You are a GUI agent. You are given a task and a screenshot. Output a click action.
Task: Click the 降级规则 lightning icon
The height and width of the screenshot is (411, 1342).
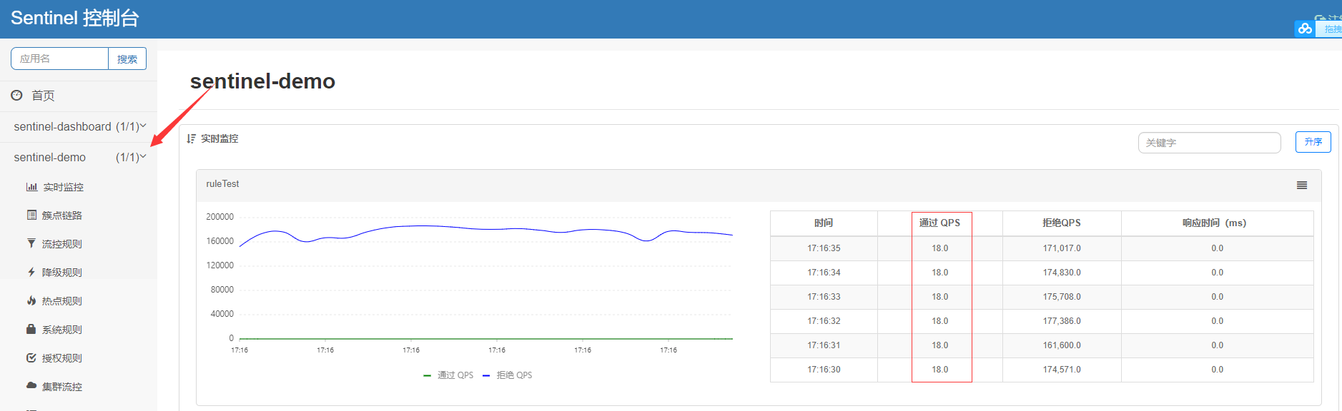point(31,272)
